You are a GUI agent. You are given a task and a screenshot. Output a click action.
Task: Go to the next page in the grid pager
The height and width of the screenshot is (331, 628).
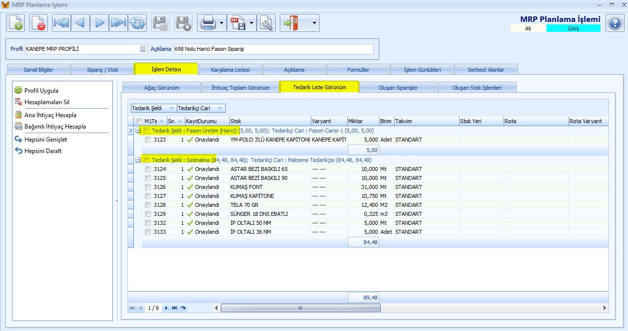click(166, 308)
